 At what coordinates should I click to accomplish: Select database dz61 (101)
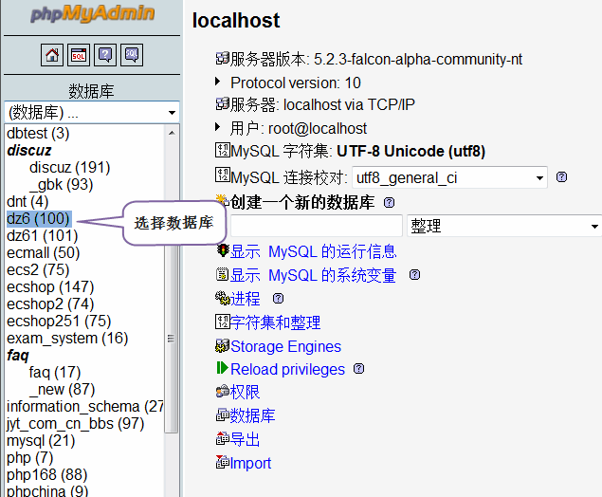[43, 236]
